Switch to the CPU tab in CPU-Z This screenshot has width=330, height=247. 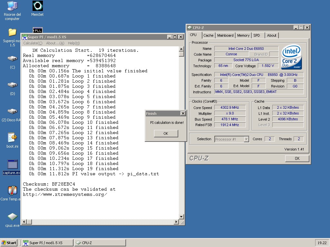pos(193,35)
